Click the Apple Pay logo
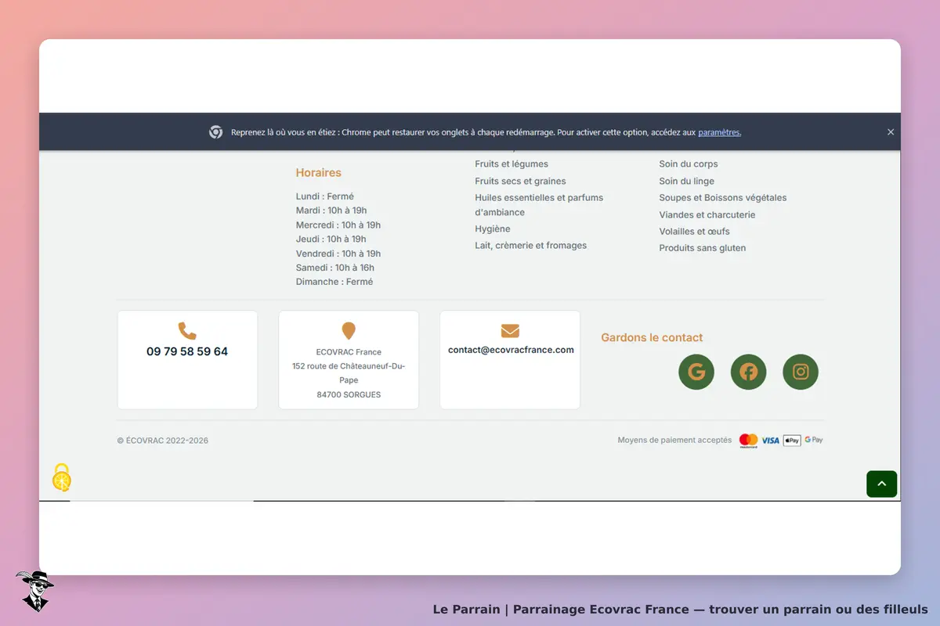This screenshot has height=626, width=940. 792,441
